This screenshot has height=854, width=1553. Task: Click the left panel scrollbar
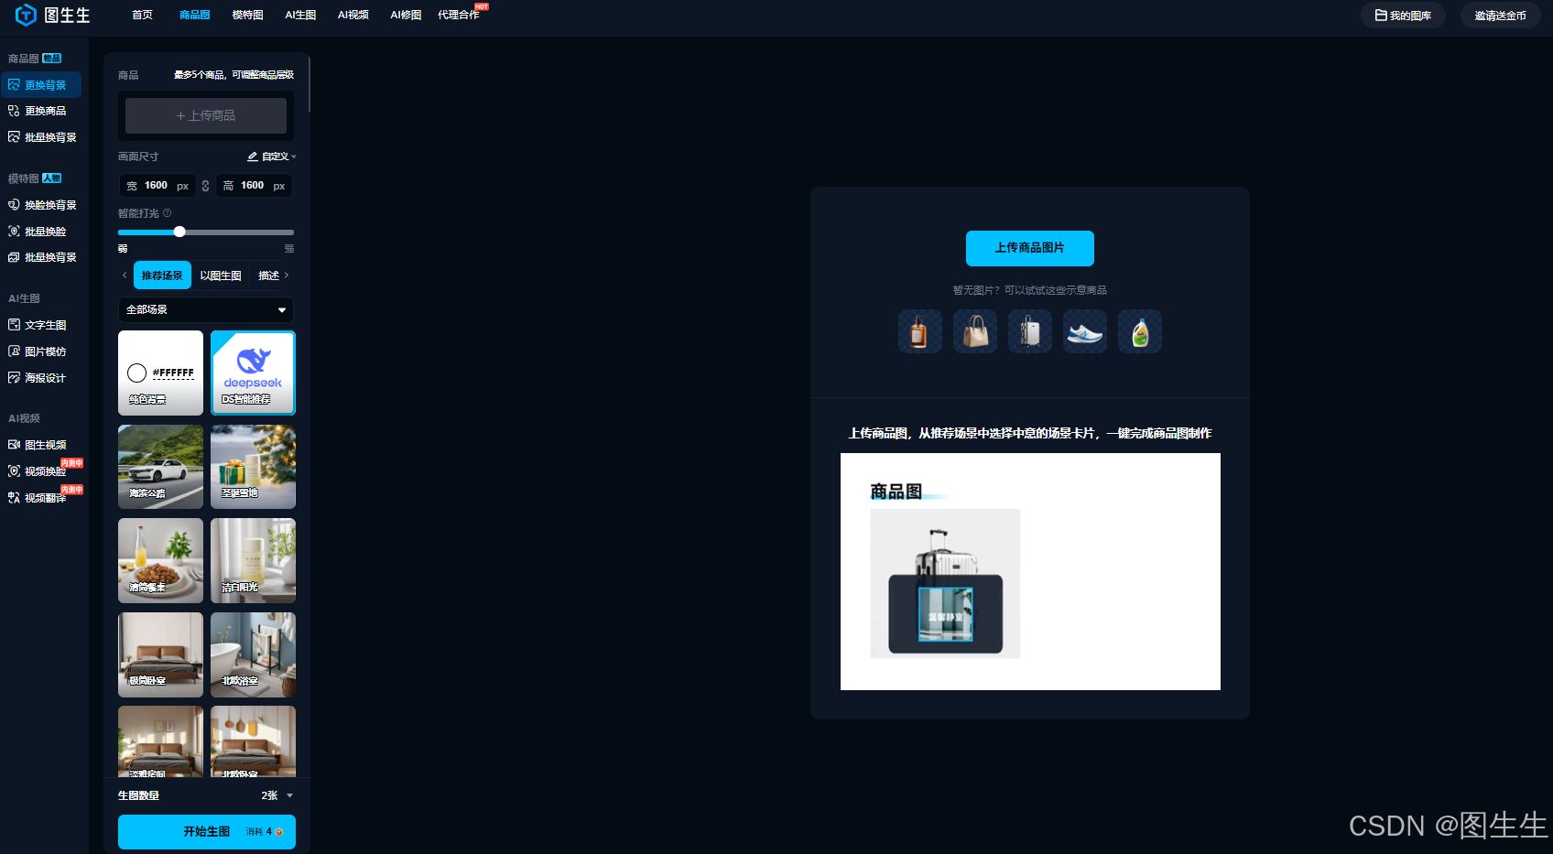pos(310,84)
